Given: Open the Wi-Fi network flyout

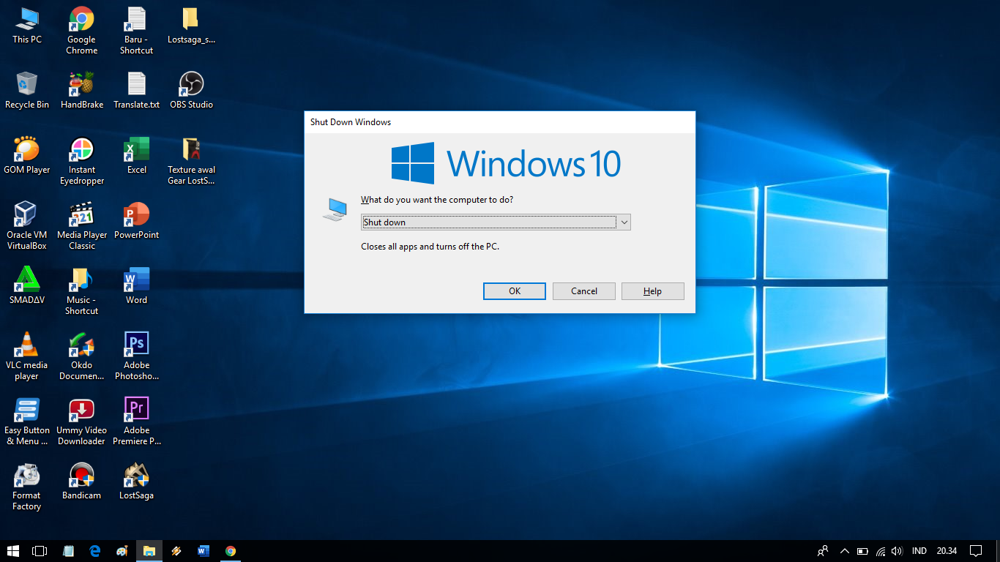Looking at the screenshot, I should (x=881, y=551).
